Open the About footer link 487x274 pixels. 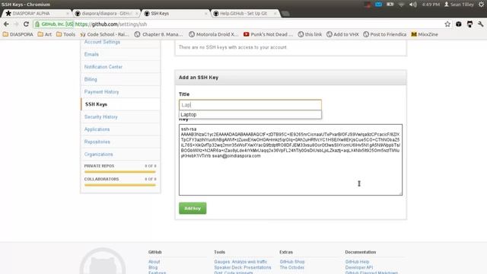point(154,262)
